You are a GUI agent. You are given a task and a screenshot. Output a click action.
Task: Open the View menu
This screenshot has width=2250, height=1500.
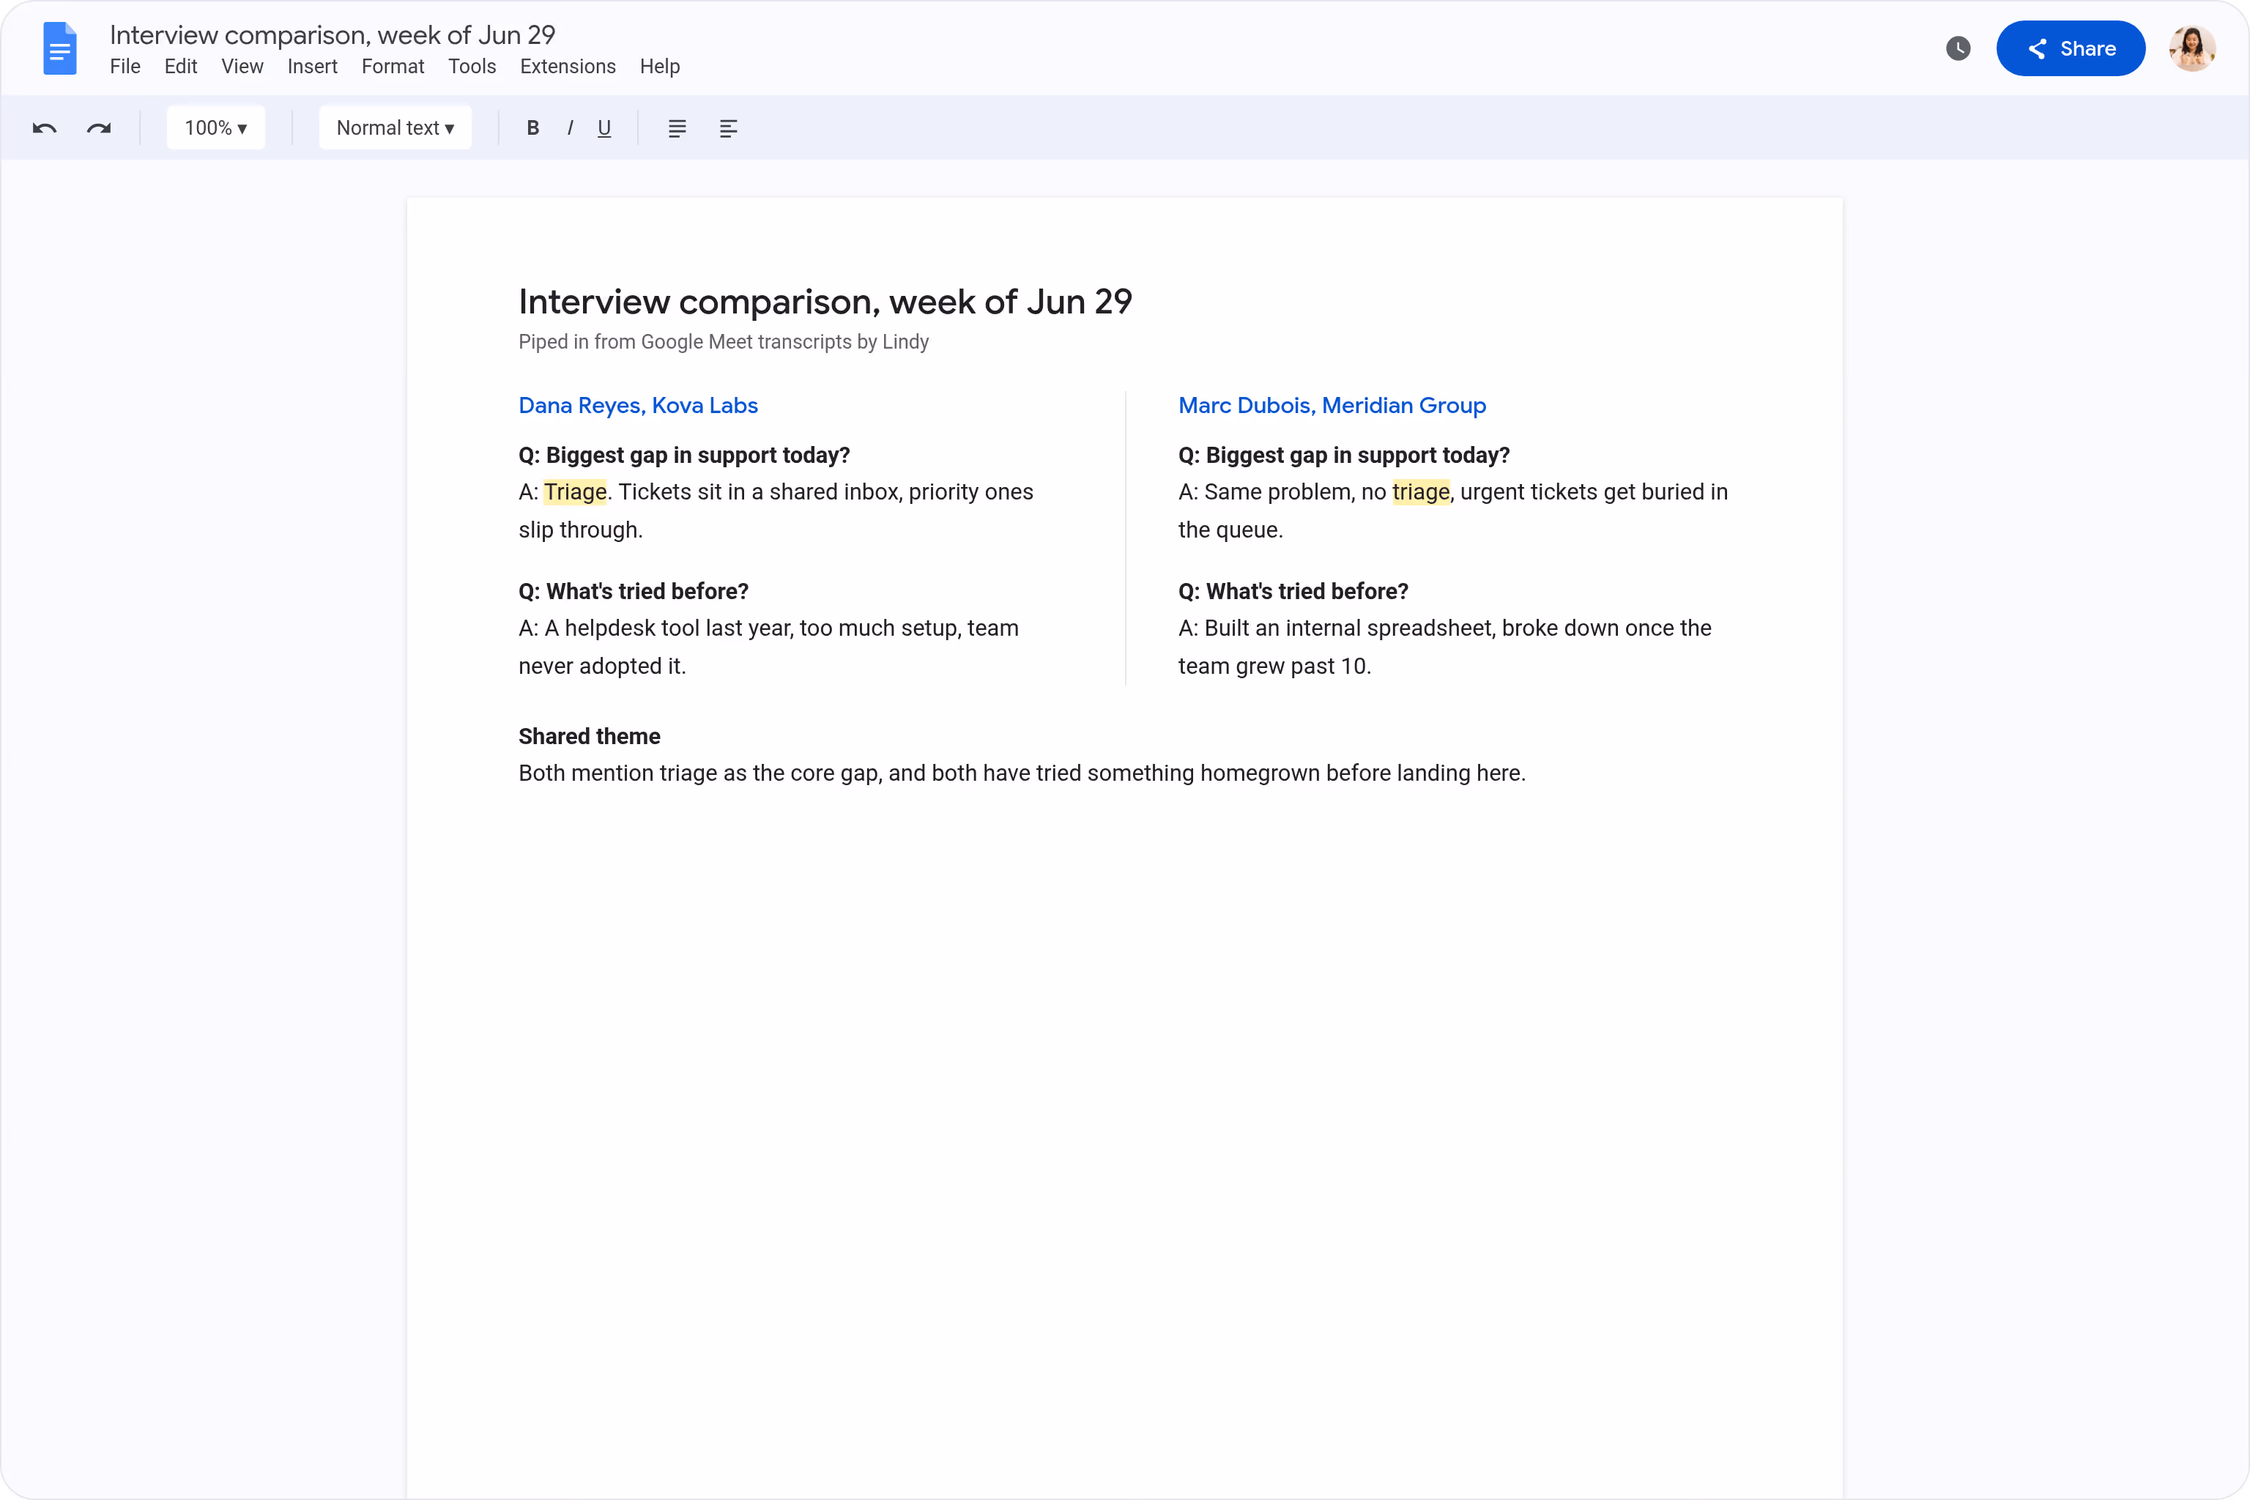point(242,67)
